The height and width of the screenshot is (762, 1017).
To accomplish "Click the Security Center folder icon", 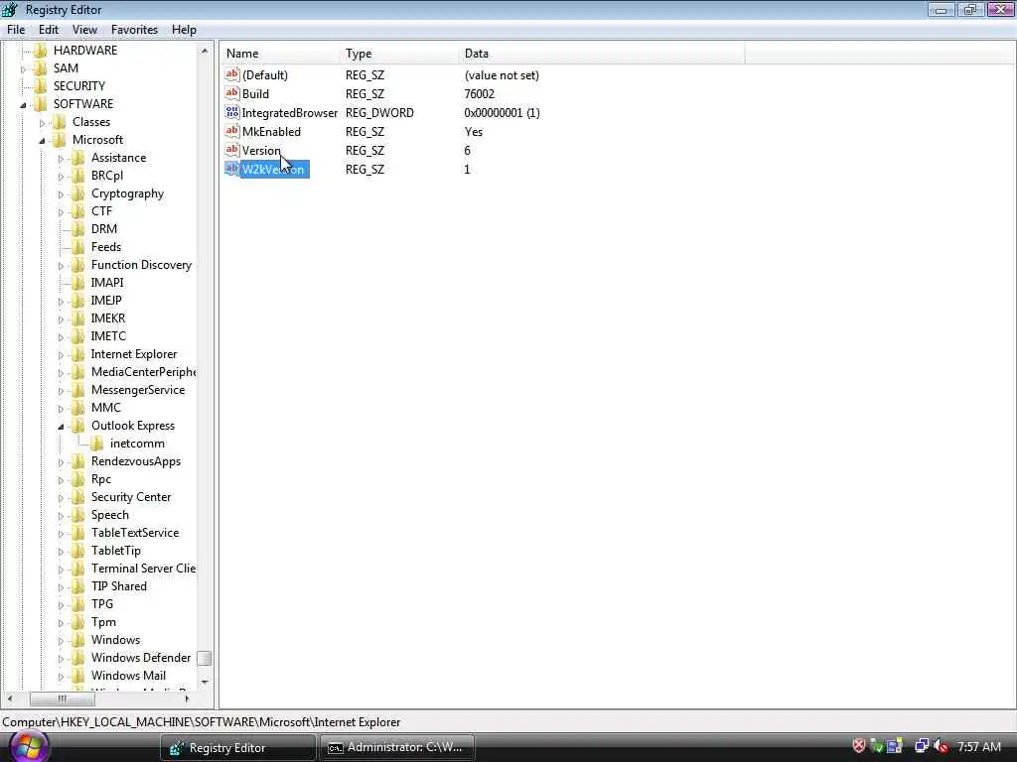I will (x=78, y=497).
